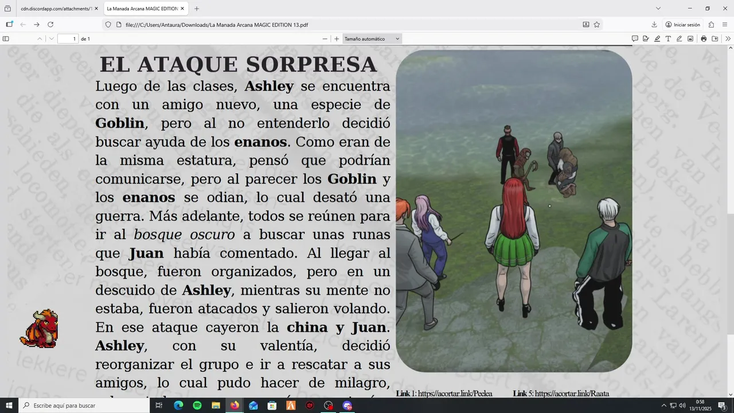Screen dimensions: 734x413
Task: Toggle the PDF sidebar panel
Action: (6, 39)
